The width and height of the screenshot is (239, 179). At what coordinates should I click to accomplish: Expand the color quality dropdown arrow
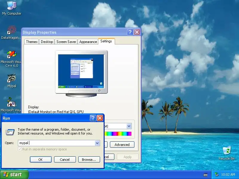129,126
